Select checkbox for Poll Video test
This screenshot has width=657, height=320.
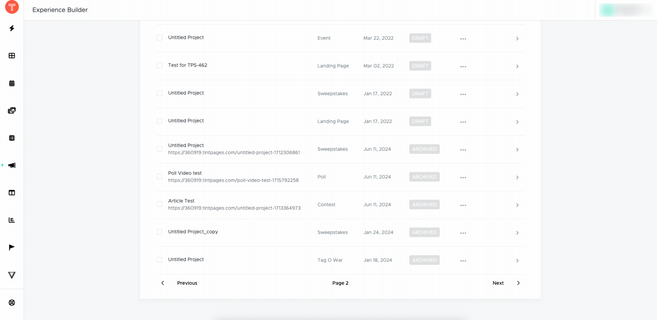159,176
